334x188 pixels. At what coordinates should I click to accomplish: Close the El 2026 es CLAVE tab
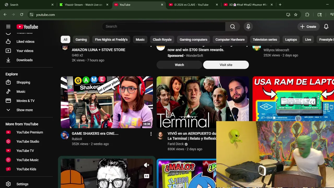tap(217, 5)
